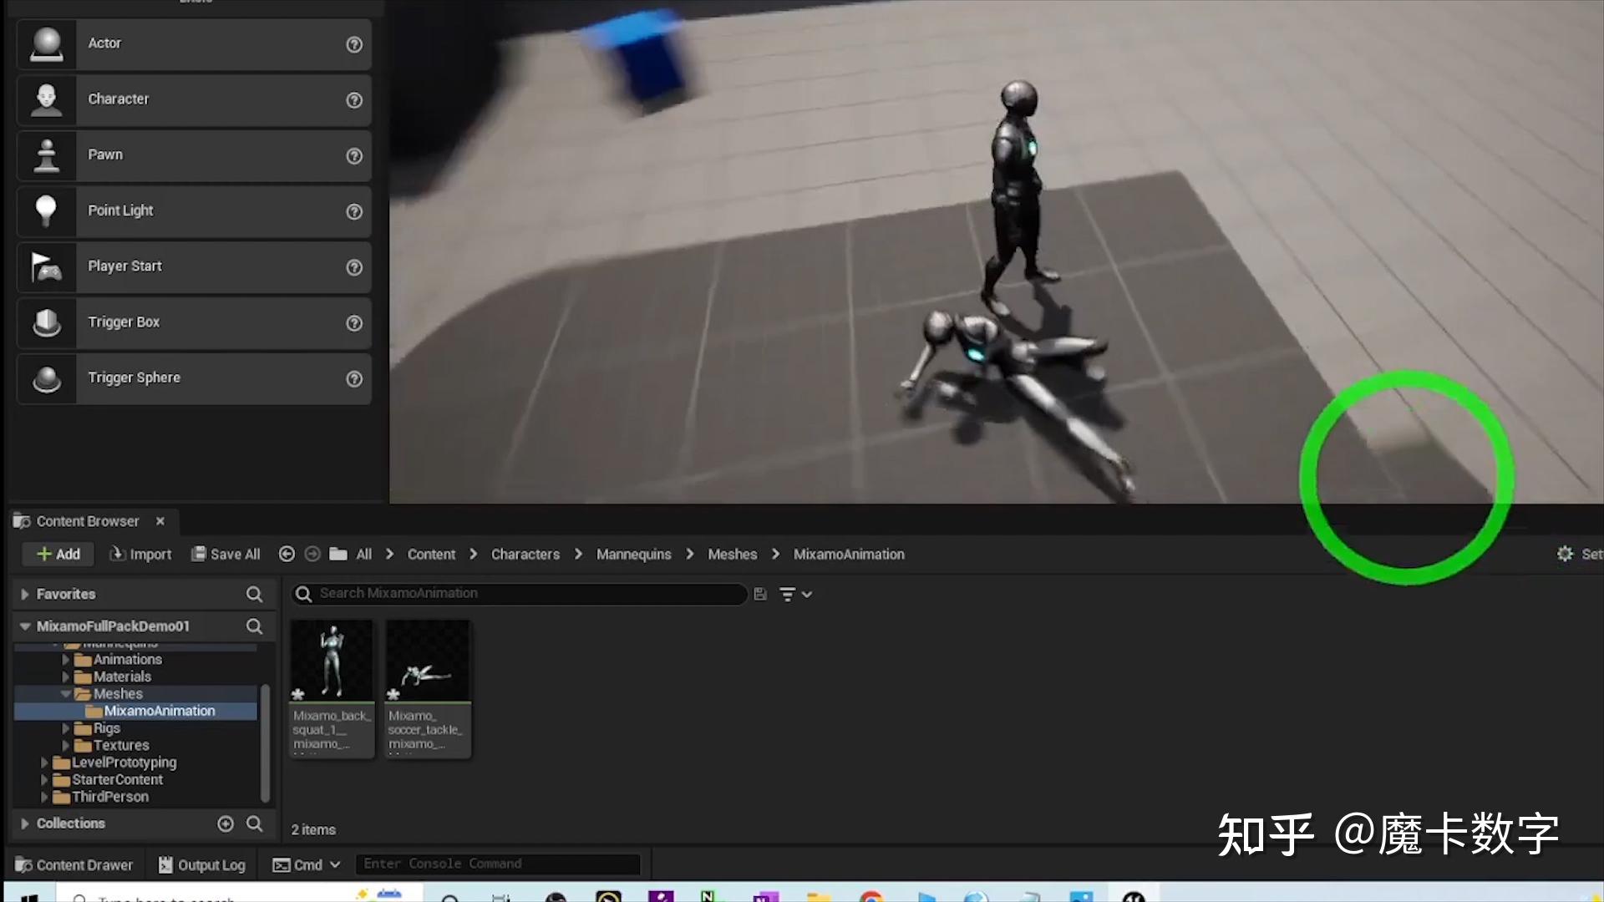Expand the Collections section
The width and height of the screenshot is (1604, 902).
tap(25, 823)
